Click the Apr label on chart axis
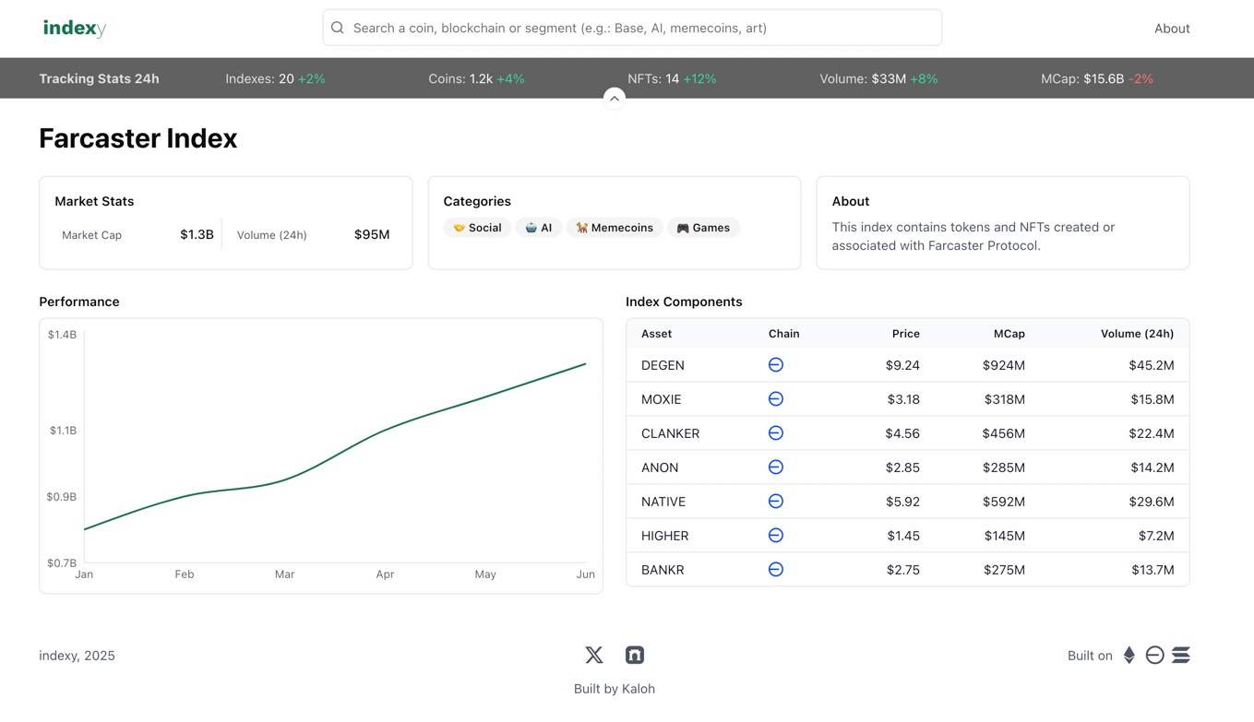This screenshot has height=722, width=1254. click(x=385, y=574)
